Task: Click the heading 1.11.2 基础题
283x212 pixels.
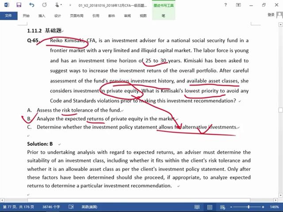Action: tap(45, 30)
